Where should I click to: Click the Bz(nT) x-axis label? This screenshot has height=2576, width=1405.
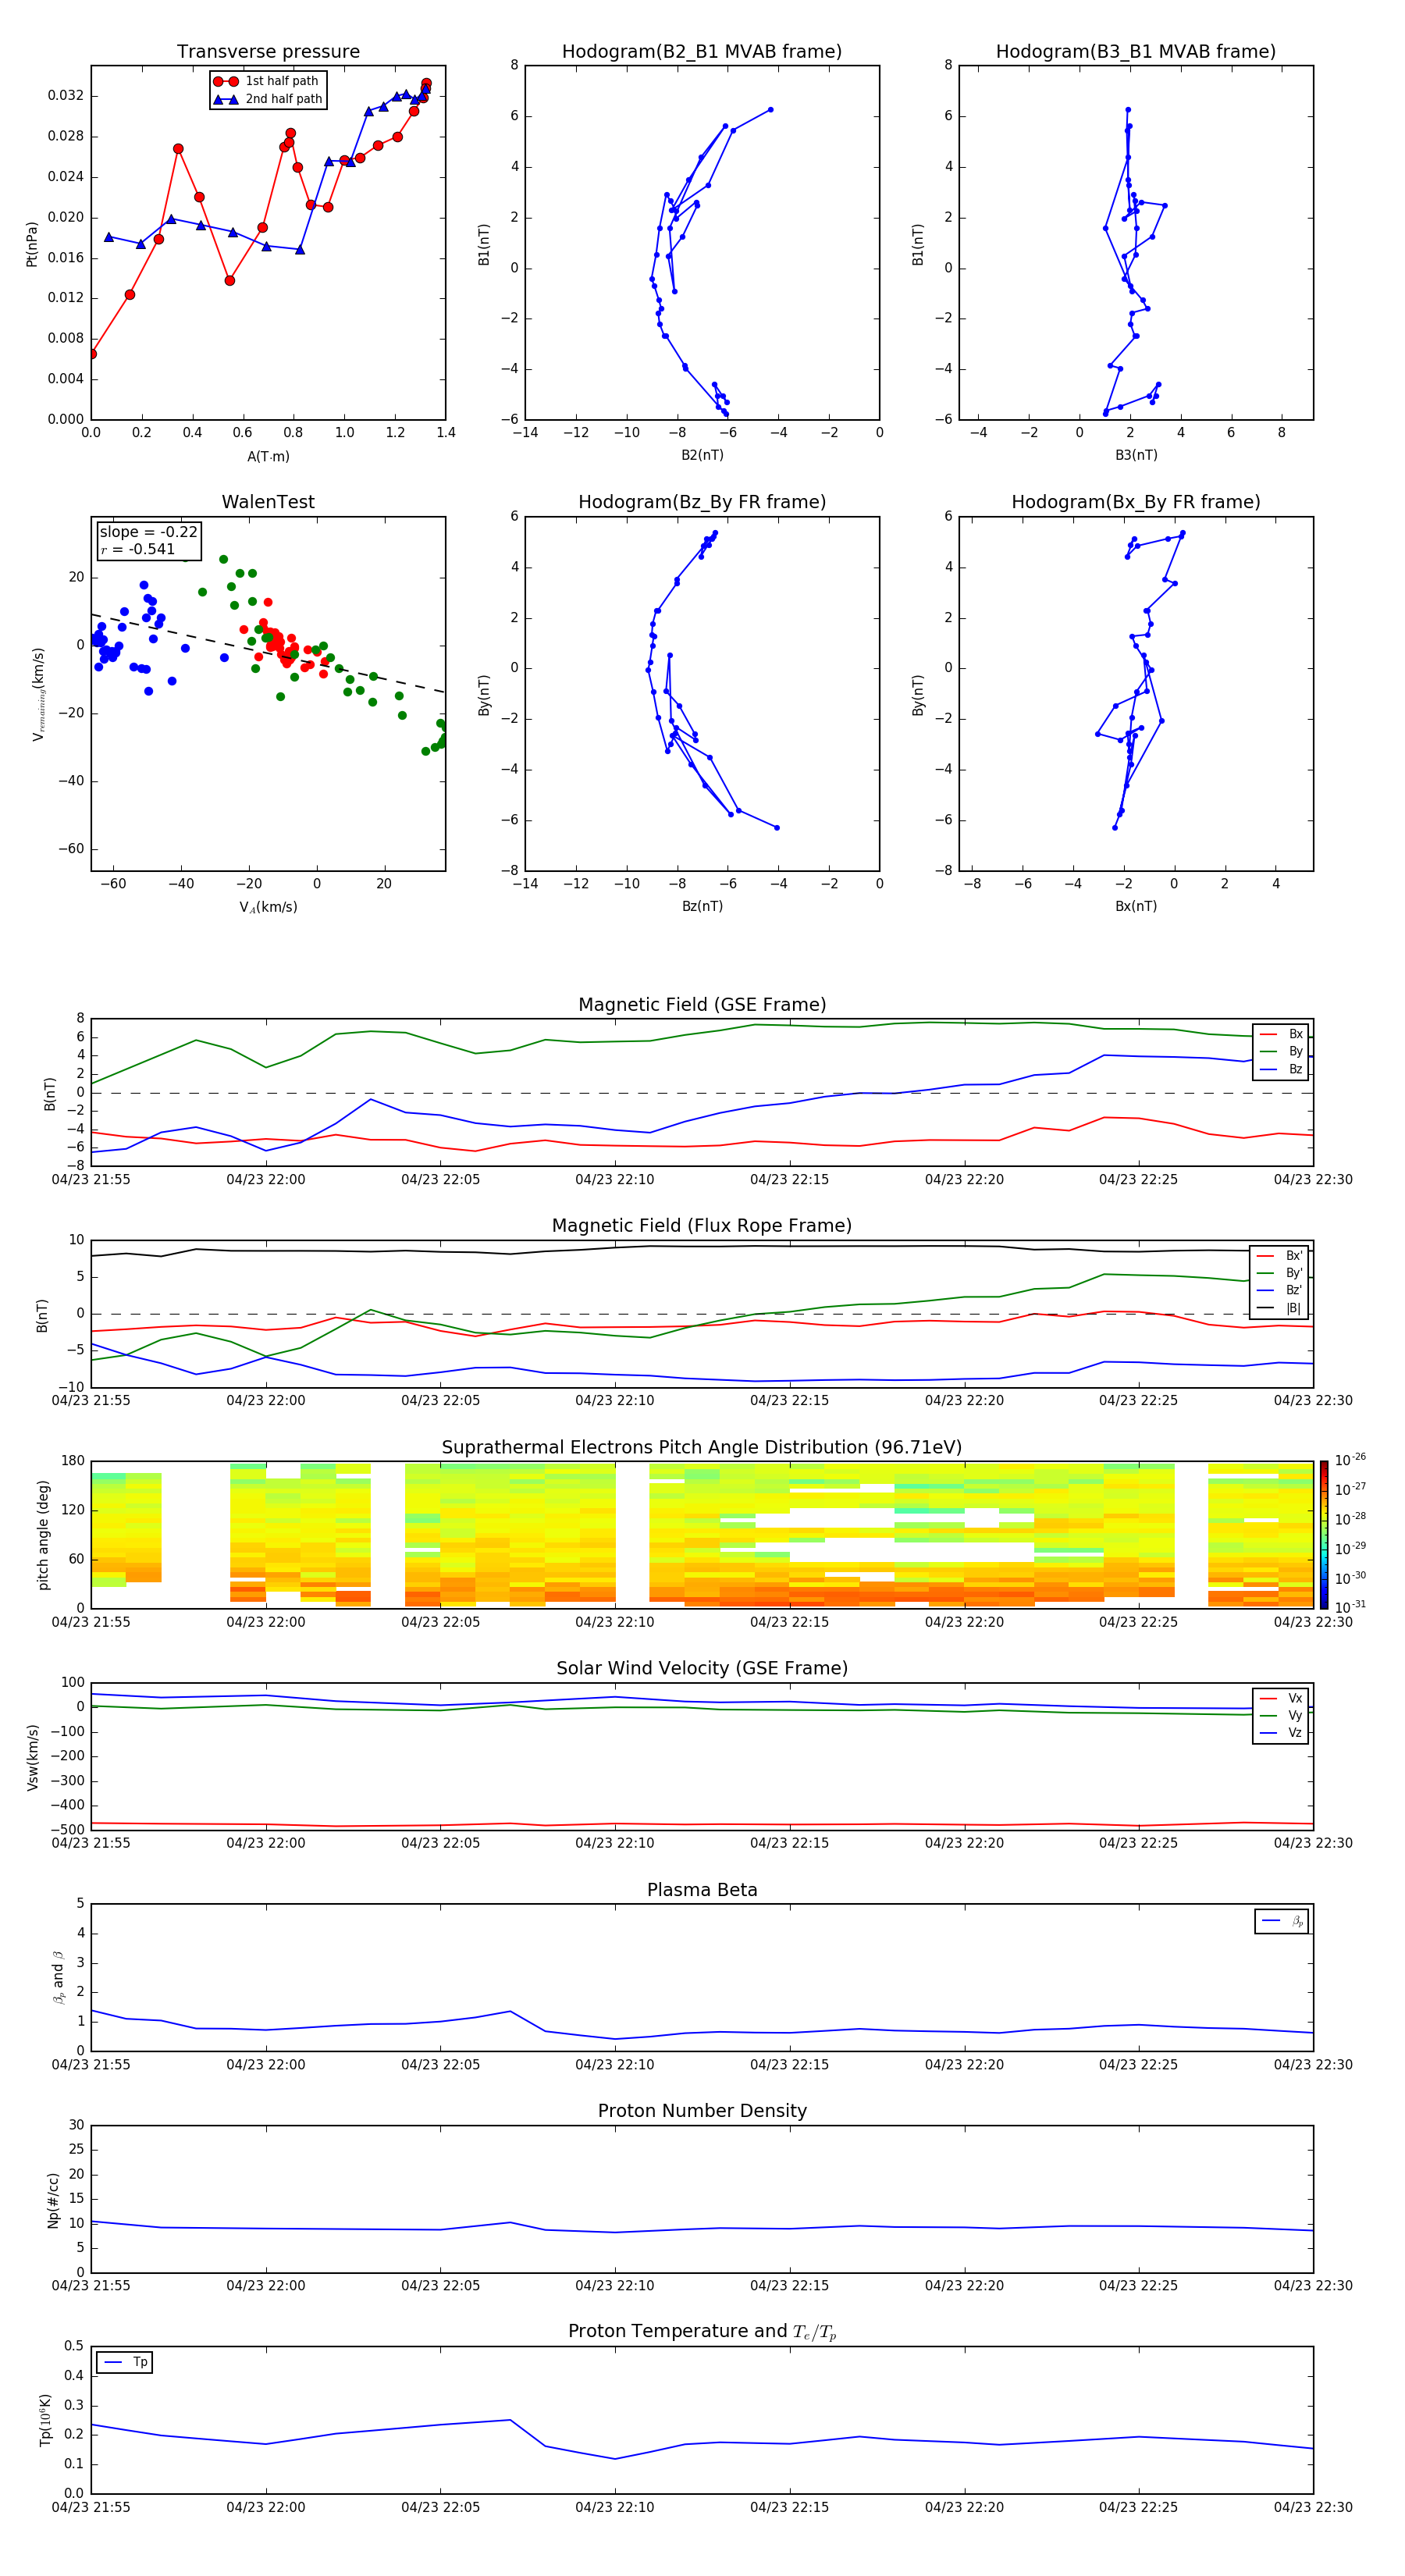pyautogui.click(x=702, y=906)
